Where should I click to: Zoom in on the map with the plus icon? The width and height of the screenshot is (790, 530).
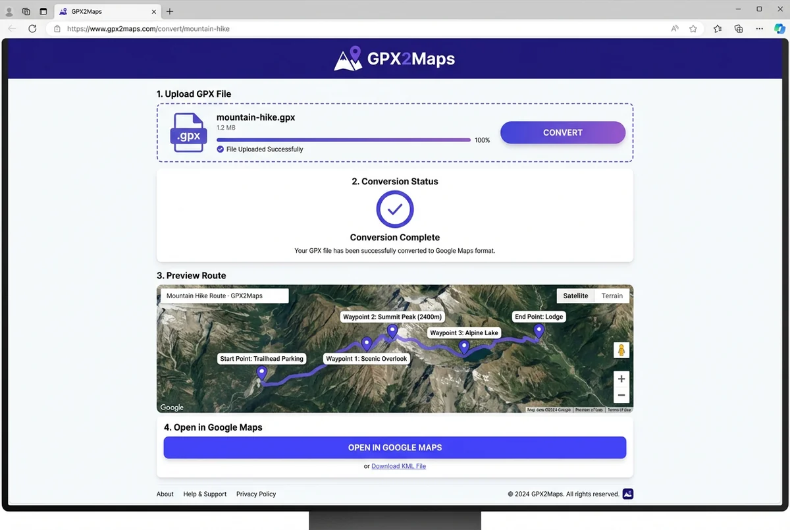point(621,379)
